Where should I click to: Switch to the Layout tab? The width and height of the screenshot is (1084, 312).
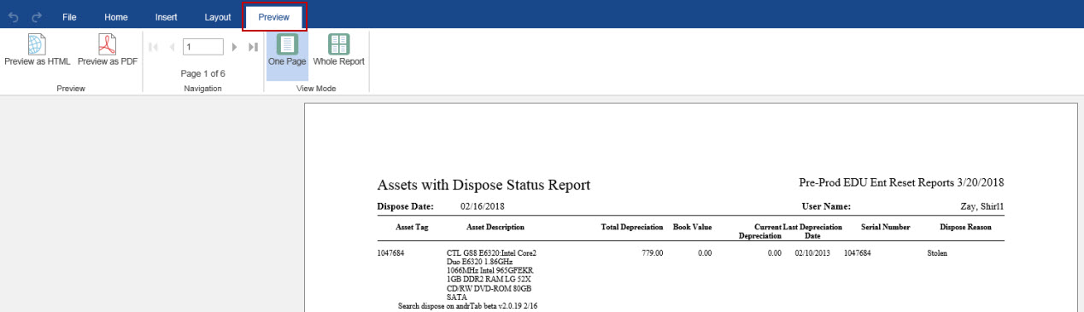(218, 17)
